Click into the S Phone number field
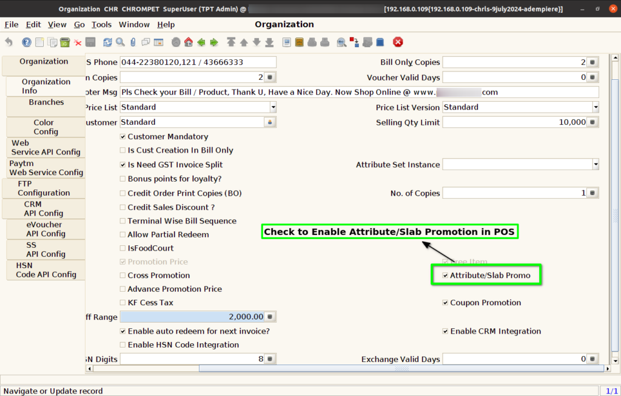 (198, 62)
